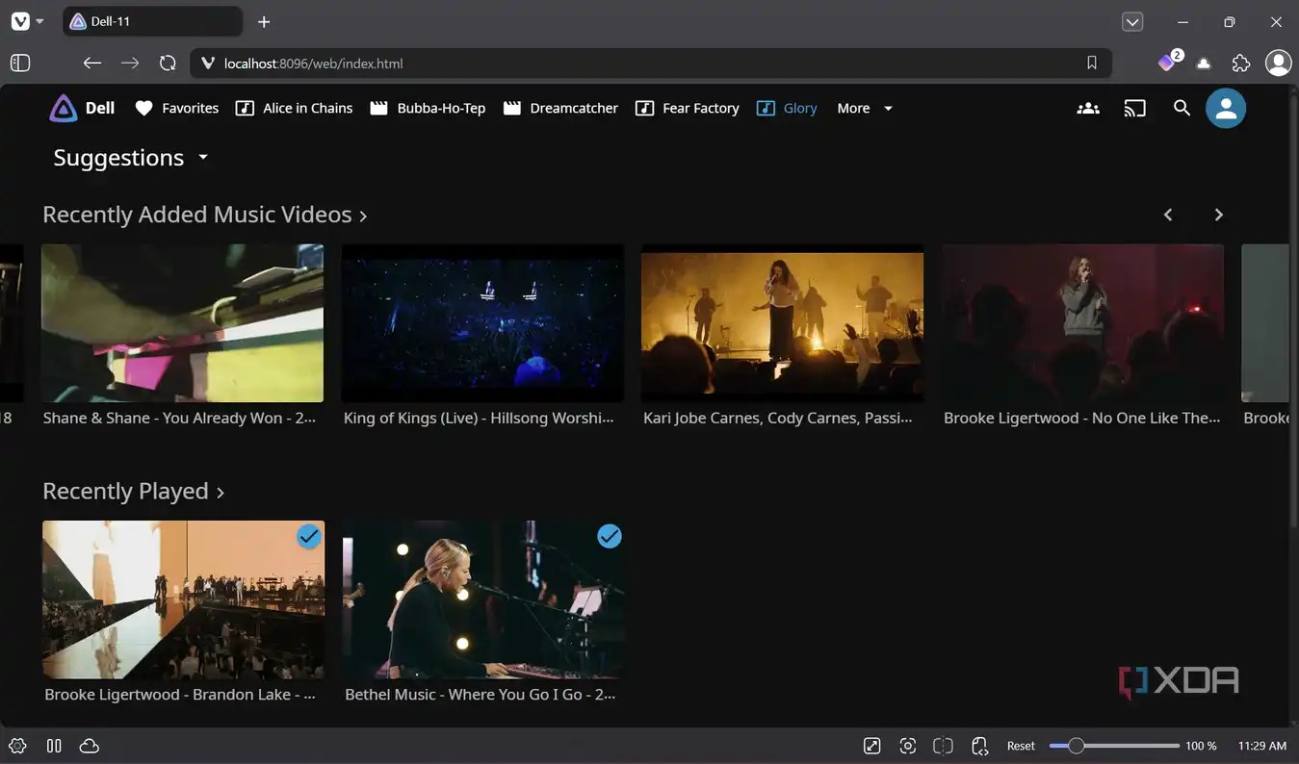Open the Cast to device icon

point(1135,109)
